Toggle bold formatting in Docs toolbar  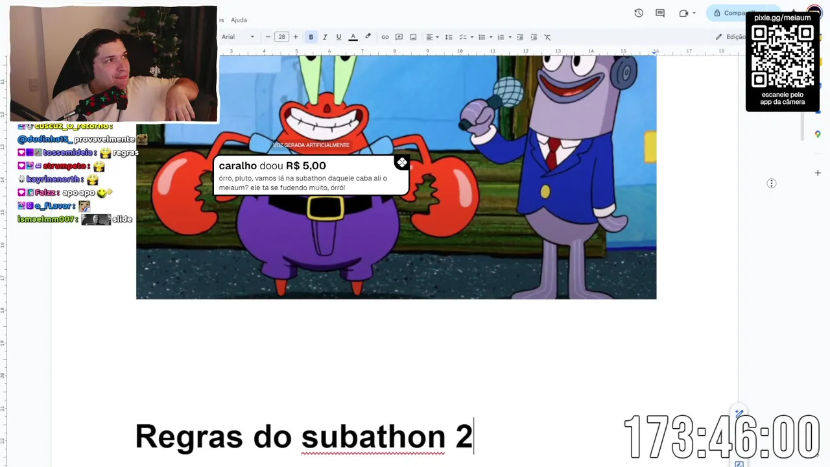(311, 37)
